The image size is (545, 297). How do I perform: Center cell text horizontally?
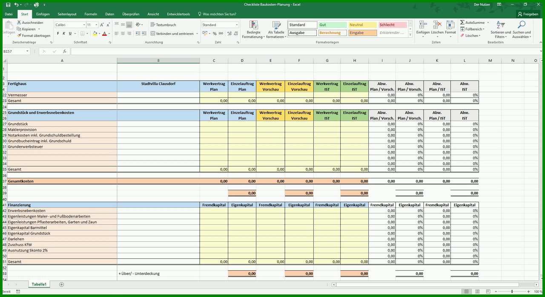point(123,34)
